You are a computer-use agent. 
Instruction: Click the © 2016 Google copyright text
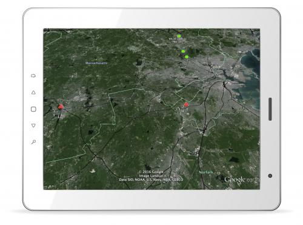coord(151,172)
